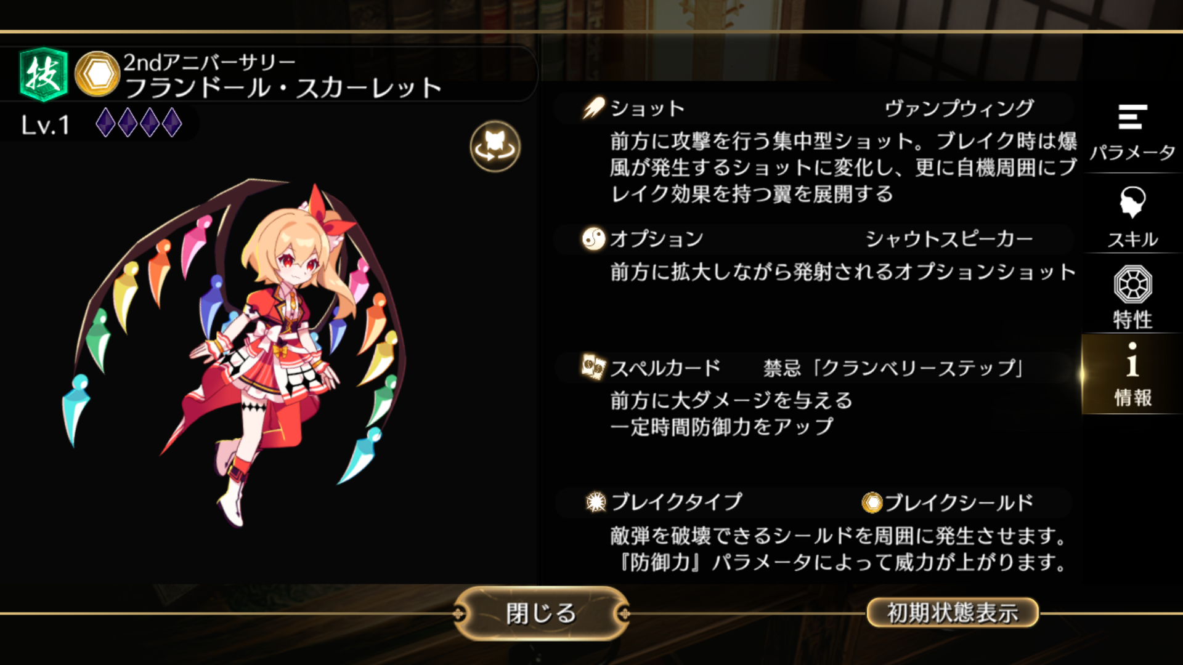Click the ブレイクタイプ burst icon
Image resolution: width=1183 pixels, height=665 pixels.
tap(595, 502)
